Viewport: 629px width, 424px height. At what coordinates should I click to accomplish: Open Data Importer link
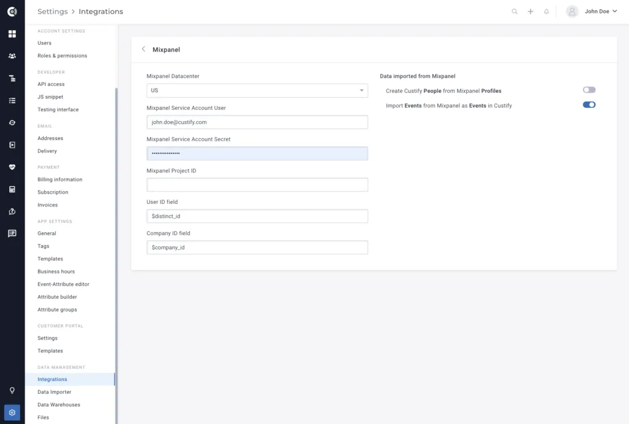pos(54,392)
